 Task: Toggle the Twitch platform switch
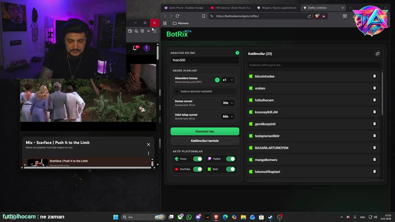(231, 159)
